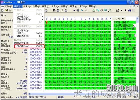Click offset row 0000000A0
Screen dimensions: 140x100
[36, 55]
